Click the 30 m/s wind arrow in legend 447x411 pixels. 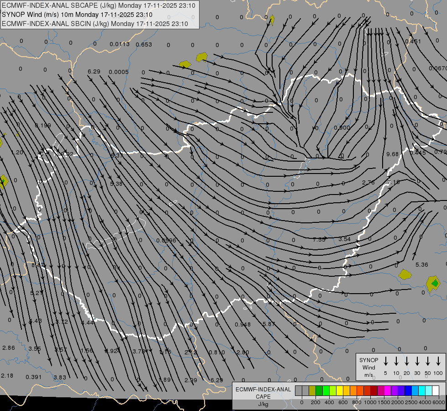(417, 361)
